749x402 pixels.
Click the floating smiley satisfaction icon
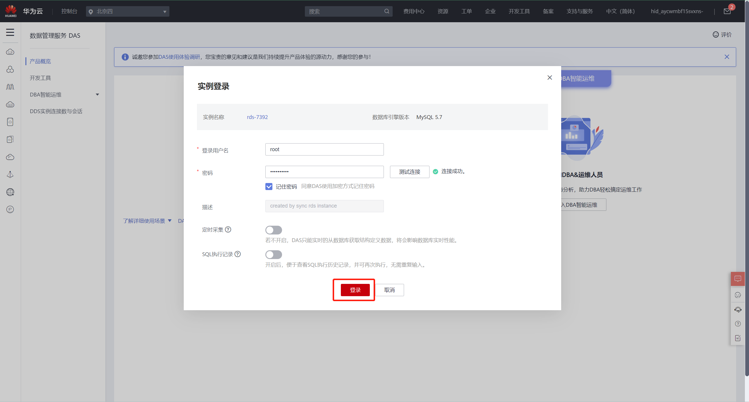pos(738,295)
